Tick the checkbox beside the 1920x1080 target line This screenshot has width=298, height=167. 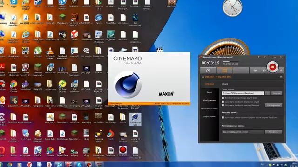pos(203,77)
